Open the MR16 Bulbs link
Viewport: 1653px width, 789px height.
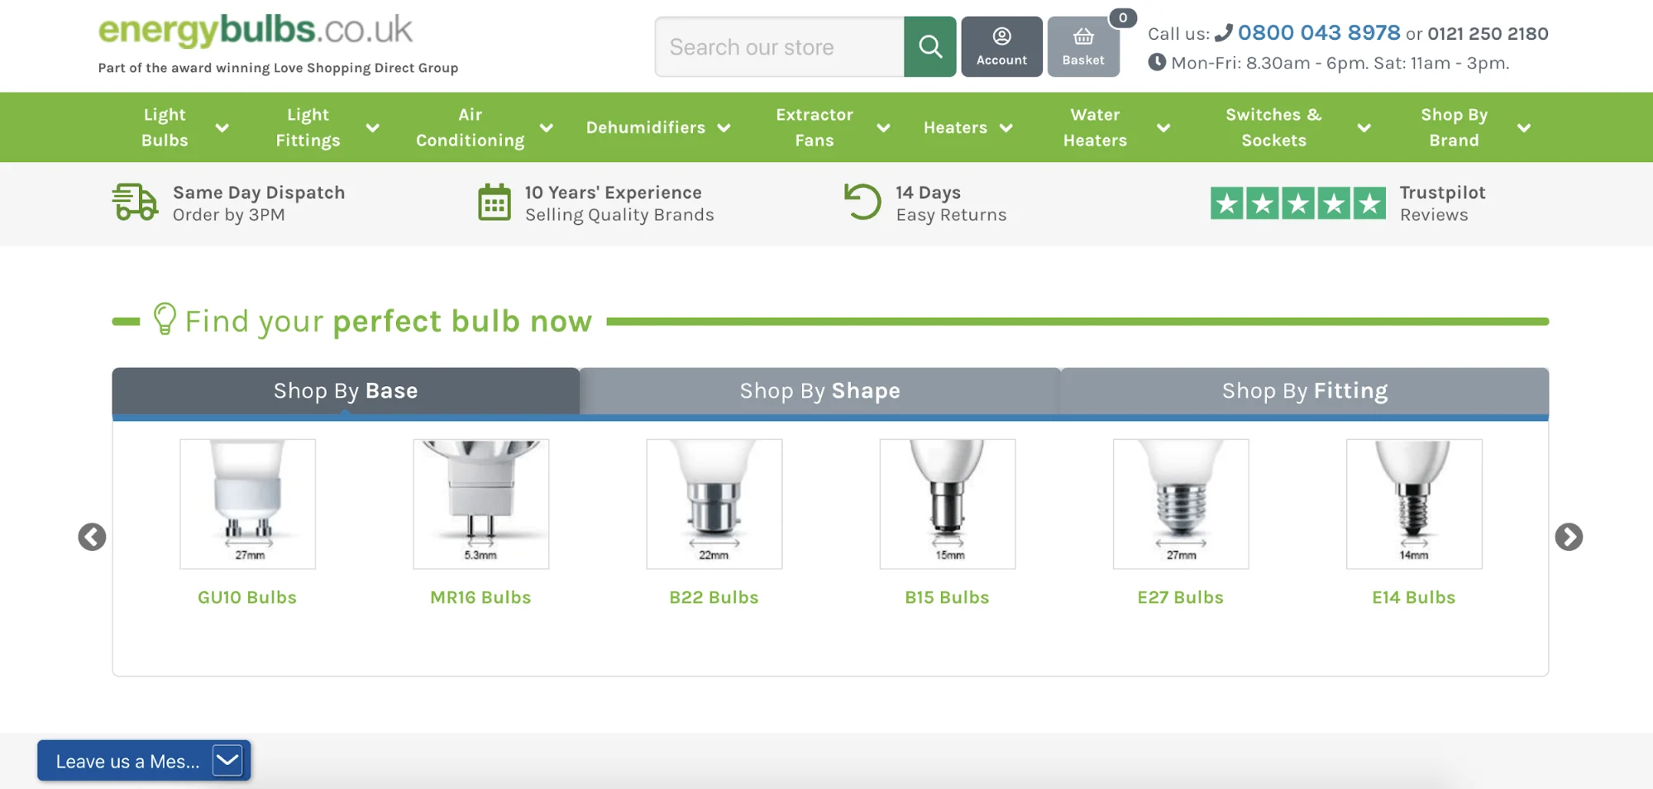pos(480,597)
